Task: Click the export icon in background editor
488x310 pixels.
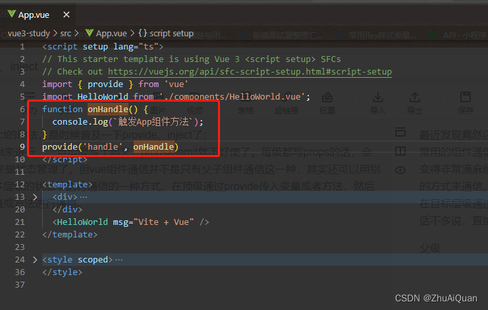Action: [x=414, y=97]
